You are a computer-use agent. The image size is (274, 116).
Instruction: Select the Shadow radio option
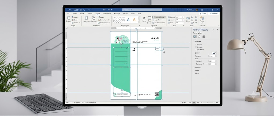coord(196,44)
